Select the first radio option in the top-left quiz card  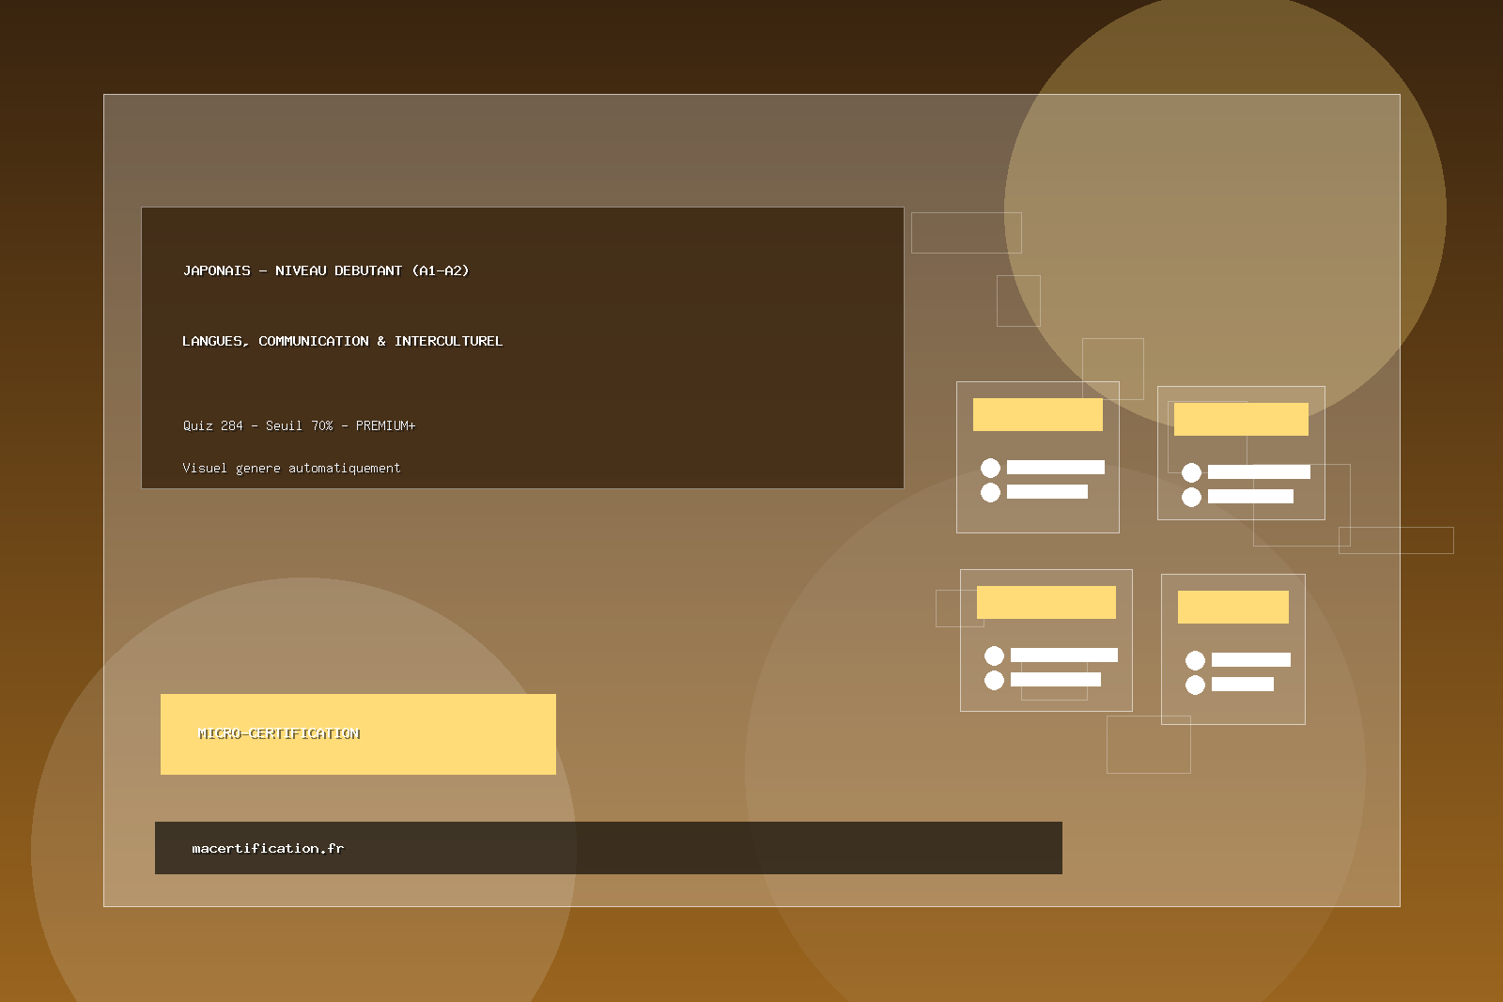(x=990, y=468)
